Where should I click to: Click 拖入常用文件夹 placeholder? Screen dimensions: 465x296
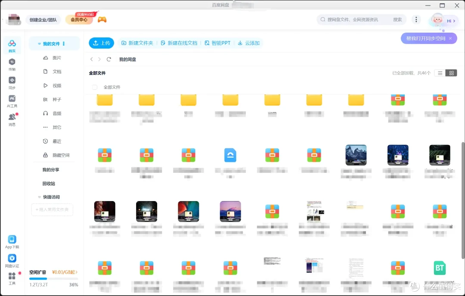point(52,210)
